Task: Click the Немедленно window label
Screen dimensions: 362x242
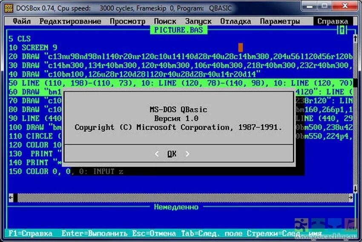Action: tap(176, 207)
